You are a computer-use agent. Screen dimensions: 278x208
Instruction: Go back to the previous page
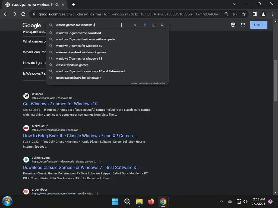(6, 14)
